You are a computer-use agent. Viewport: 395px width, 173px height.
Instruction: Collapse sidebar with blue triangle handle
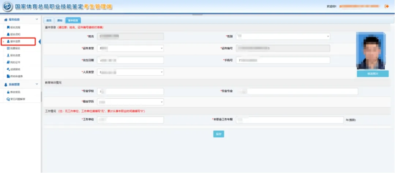tap(39, 42)
